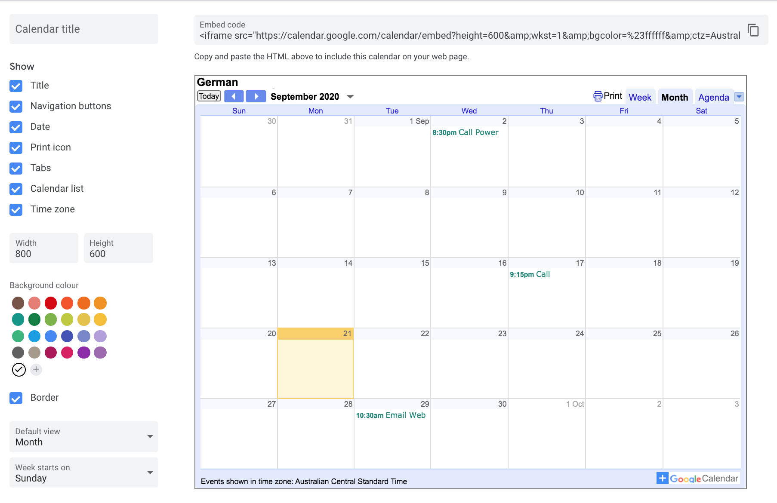777x503 pixels.
Task: Open the Call Power event on September 2
Action: [x=465, y=132]
